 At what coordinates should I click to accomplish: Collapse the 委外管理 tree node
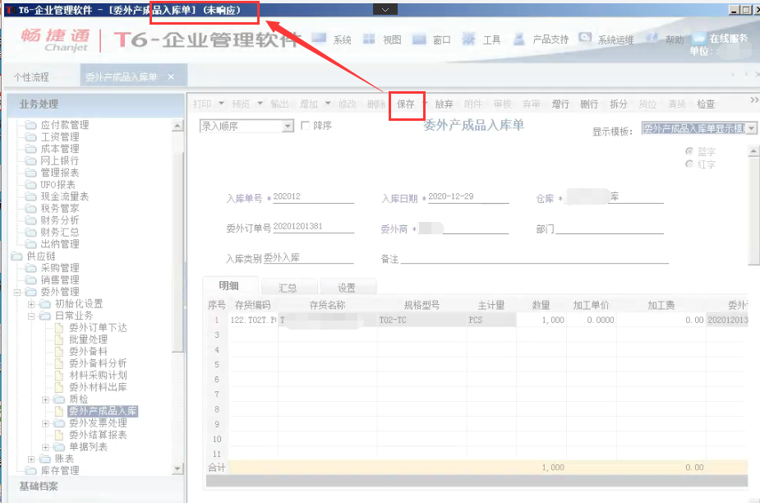pos(17,292)
